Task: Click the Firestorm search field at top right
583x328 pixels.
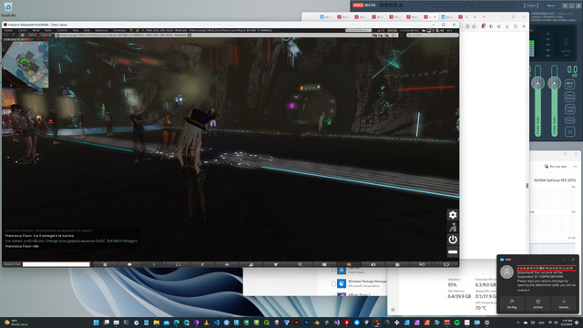Action: 432,36
